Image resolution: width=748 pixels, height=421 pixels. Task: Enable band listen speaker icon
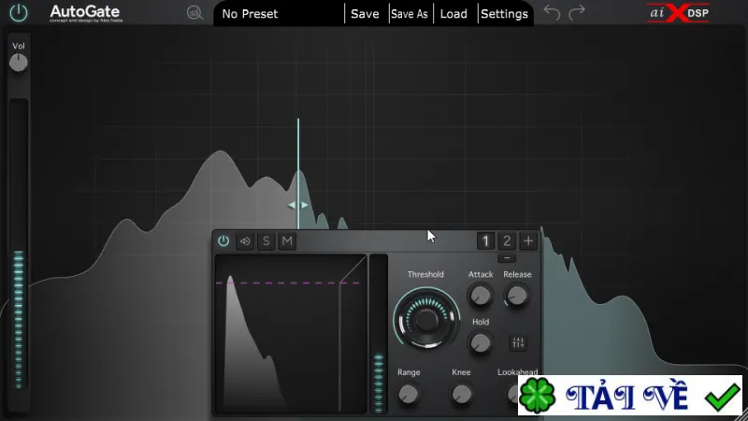[x=245, y=241]
